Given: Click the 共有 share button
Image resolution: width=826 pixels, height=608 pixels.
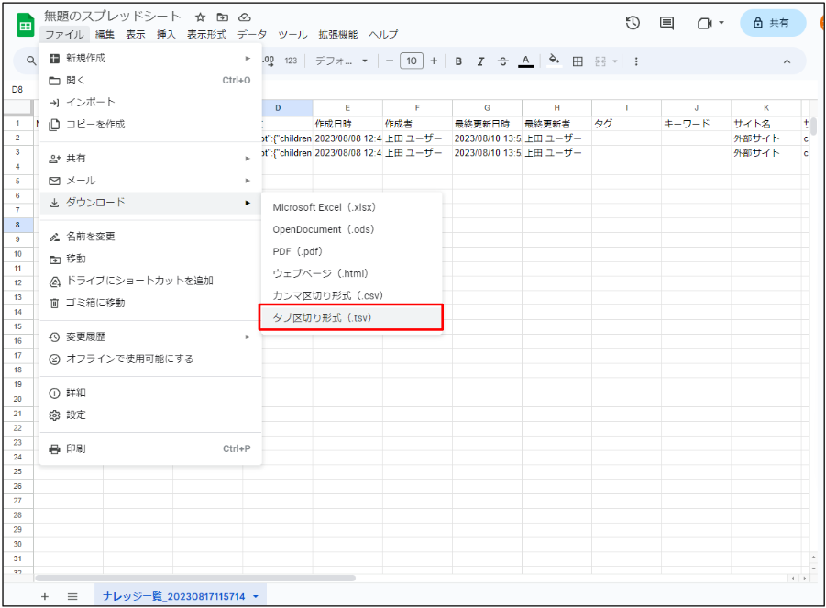Looking at the screenshot, I should [772, 23].
